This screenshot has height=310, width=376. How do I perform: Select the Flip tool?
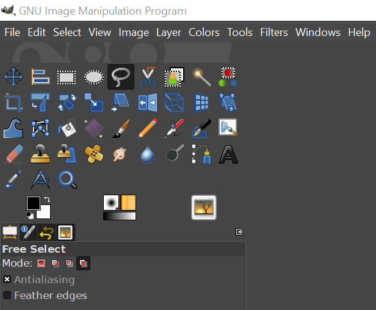148,103
